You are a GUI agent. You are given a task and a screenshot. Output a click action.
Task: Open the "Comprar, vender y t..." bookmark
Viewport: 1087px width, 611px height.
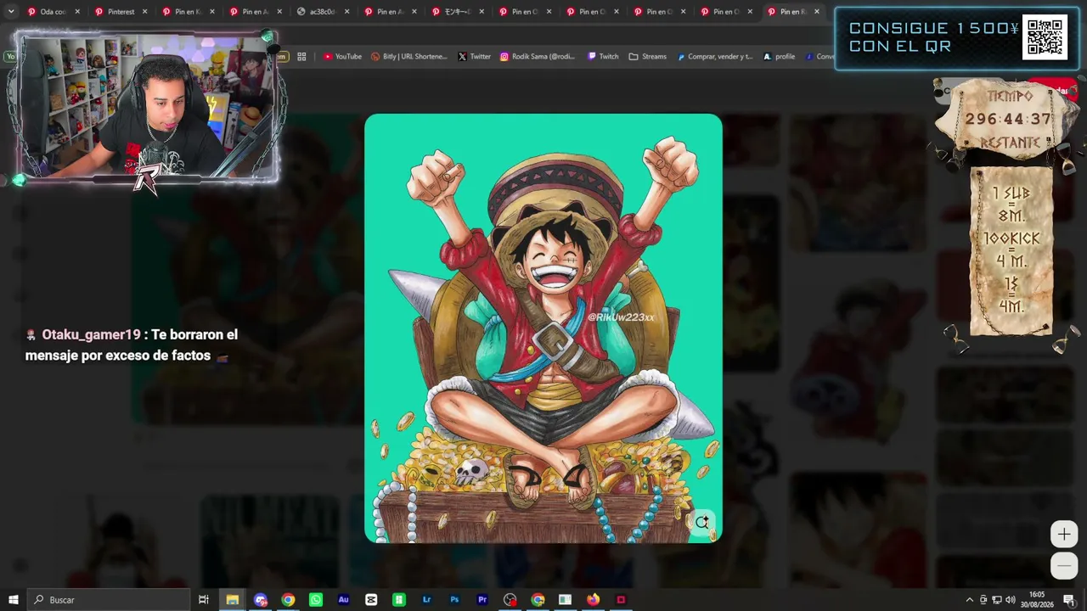pyautogui.click(x=715, y=57)
